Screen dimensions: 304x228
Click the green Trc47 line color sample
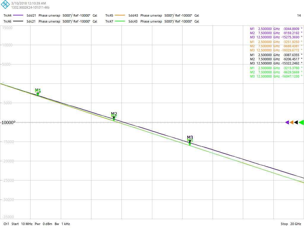coord(120,21)
